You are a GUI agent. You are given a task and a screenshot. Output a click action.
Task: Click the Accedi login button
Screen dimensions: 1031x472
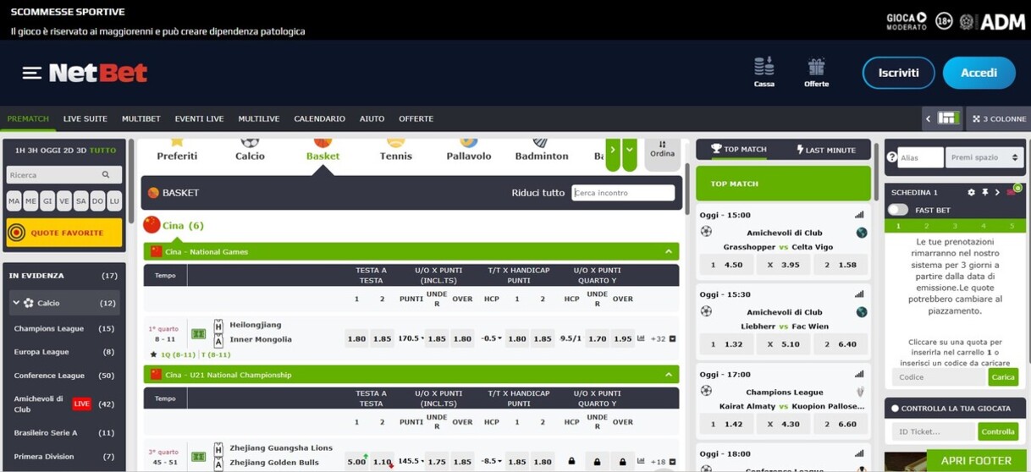coord(979,73)
